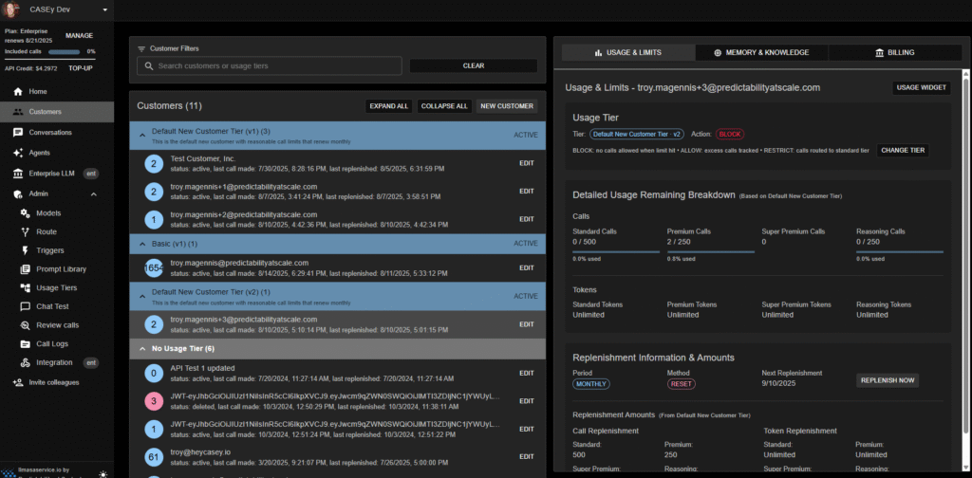The height and width of the screenshot is (478, 972).
Task: Switch to the Billing tab
Action: click(x=888, y=52)
